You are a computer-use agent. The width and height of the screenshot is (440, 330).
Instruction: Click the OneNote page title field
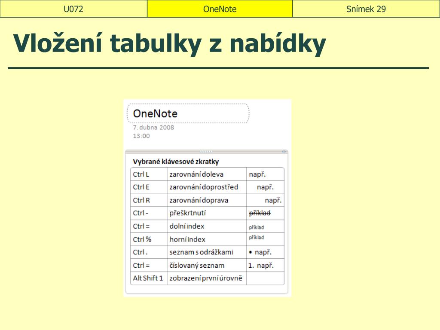(188, 113)
